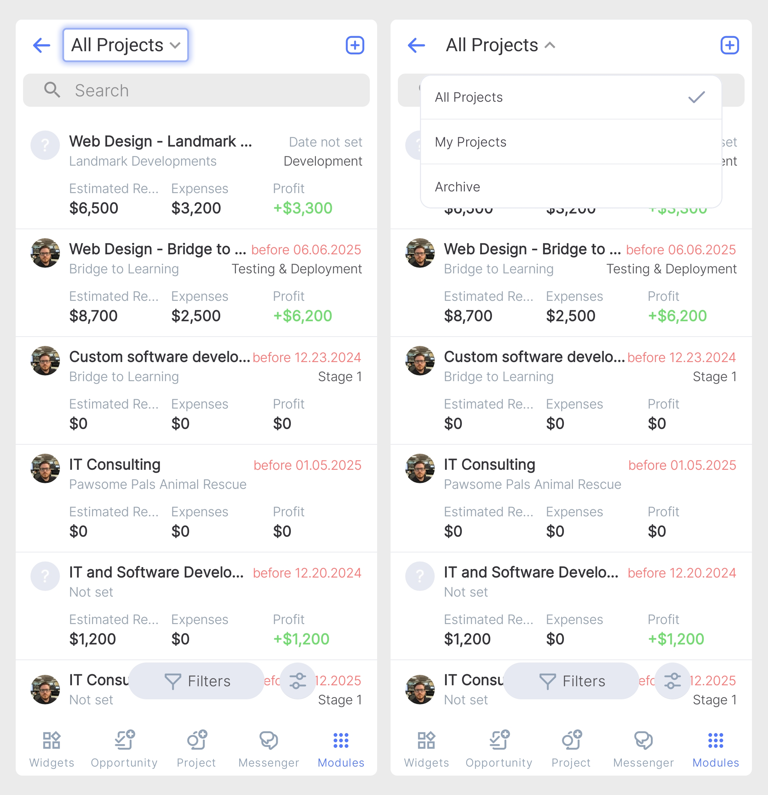Viewport: 768px width, 795px height.
Task: Expand the All Projects dropdown in left panel
Action: [x=126, y=45]
